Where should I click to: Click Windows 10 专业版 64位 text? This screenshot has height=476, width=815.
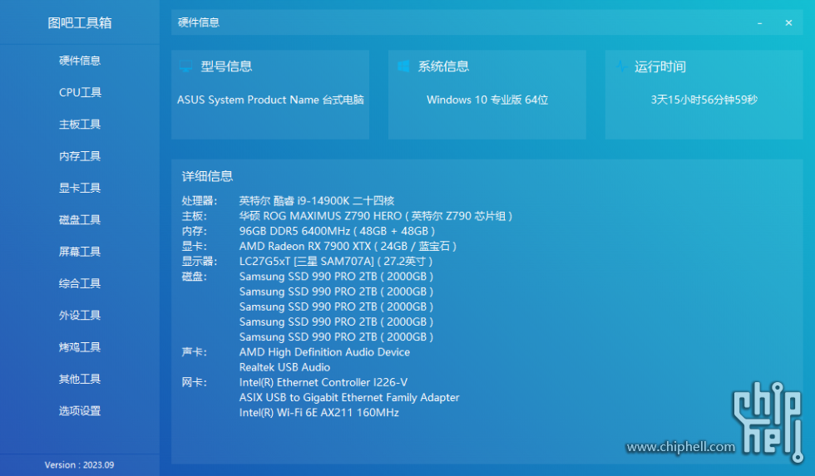[x=487, y=100]
